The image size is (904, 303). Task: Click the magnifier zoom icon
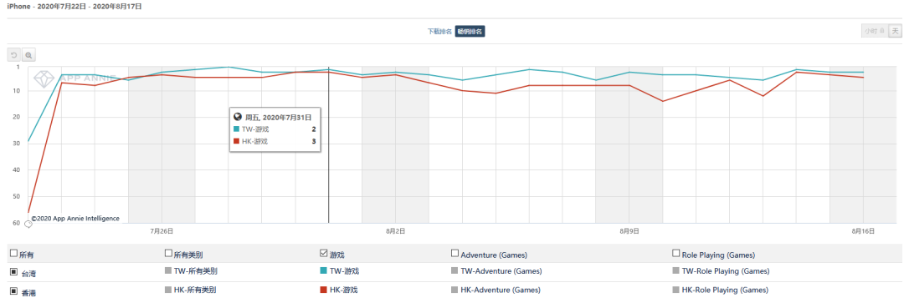pos(28,55)
